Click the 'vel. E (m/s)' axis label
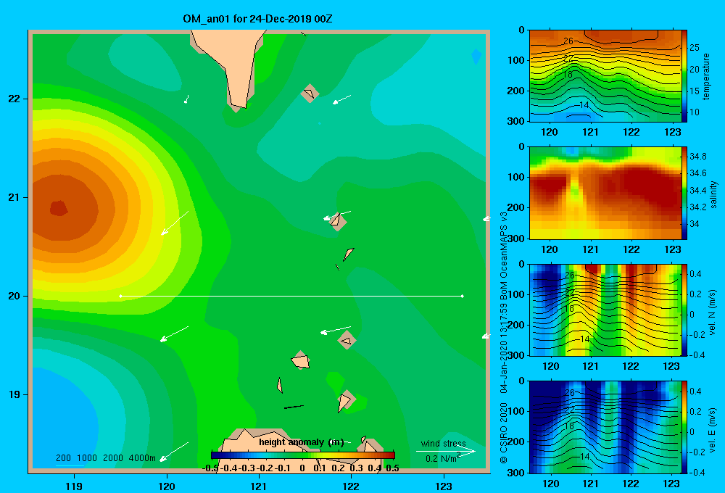 (x=713, y=430)
